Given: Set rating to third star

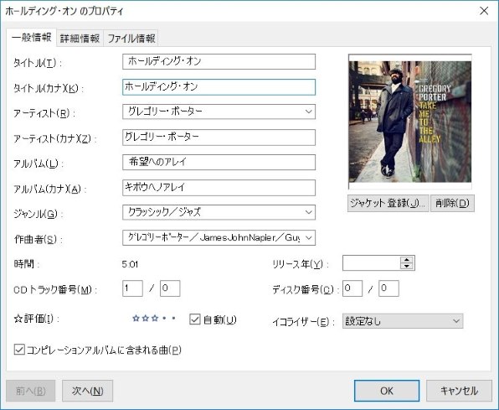Looking at the screenshot, I should 155,318.
